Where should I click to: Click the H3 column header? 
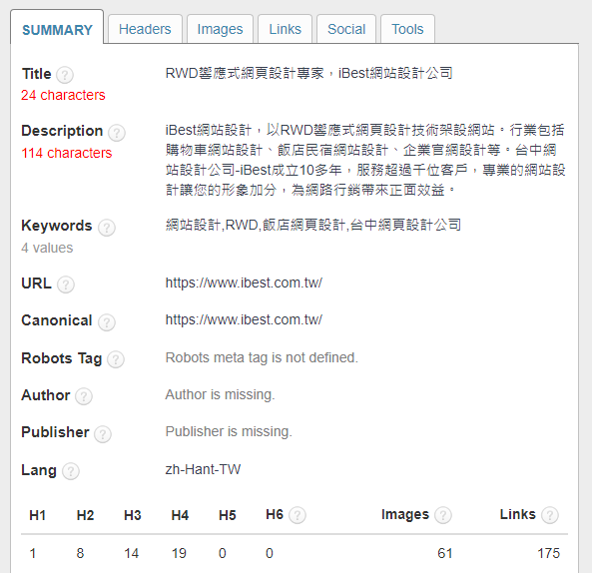point(133,515)
